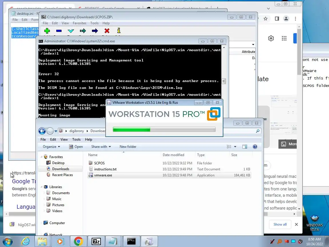Click the Explorer view mode icon

[229, 147]
